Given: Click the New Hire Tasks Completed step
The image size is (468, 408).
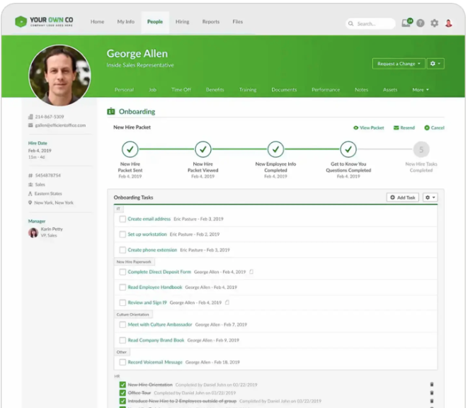Looking at the screenshot, I should [421, 149].
